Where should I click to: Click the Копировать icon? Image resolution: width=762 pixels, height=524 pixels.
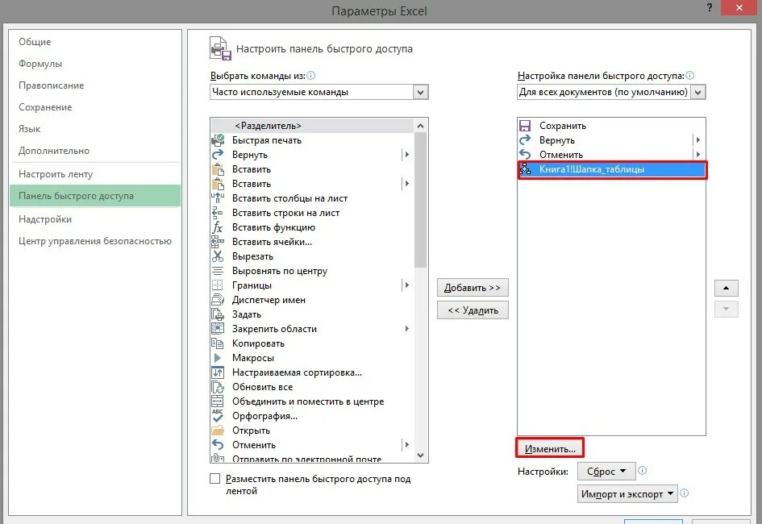pos(218,343)
